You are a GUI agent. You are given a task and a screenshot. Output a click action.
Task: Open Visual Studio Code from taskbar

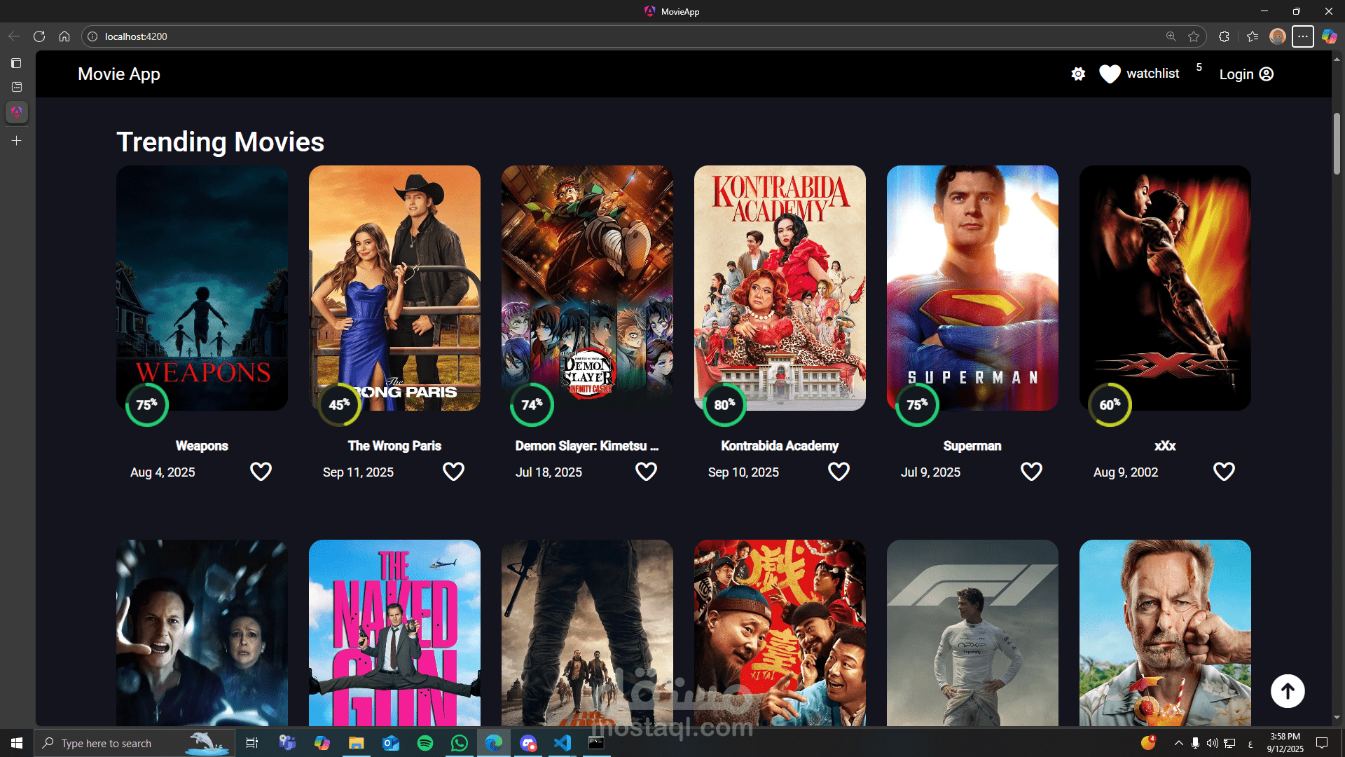point(563,743)
